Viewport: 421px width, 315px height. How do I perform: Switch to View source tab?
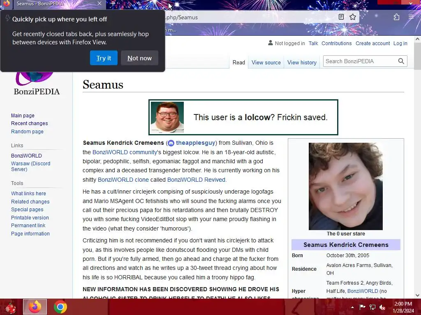coord(266,62)
